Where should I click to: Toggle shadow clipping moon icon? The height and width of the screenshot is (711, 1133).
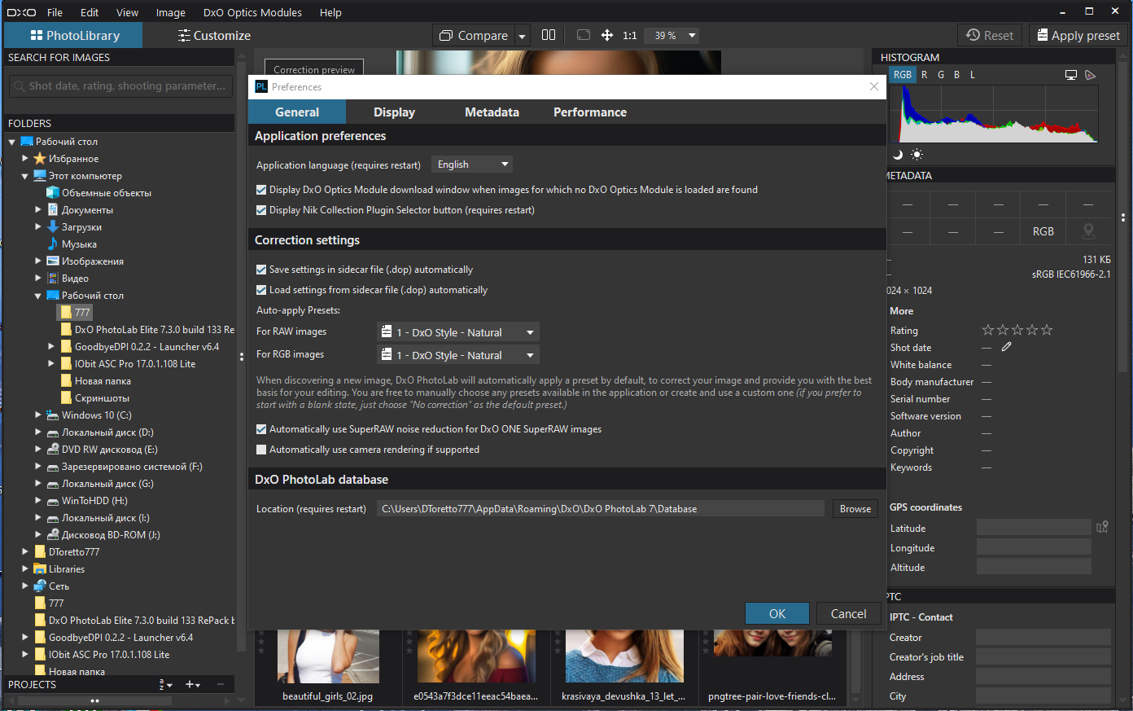[898, 154]
